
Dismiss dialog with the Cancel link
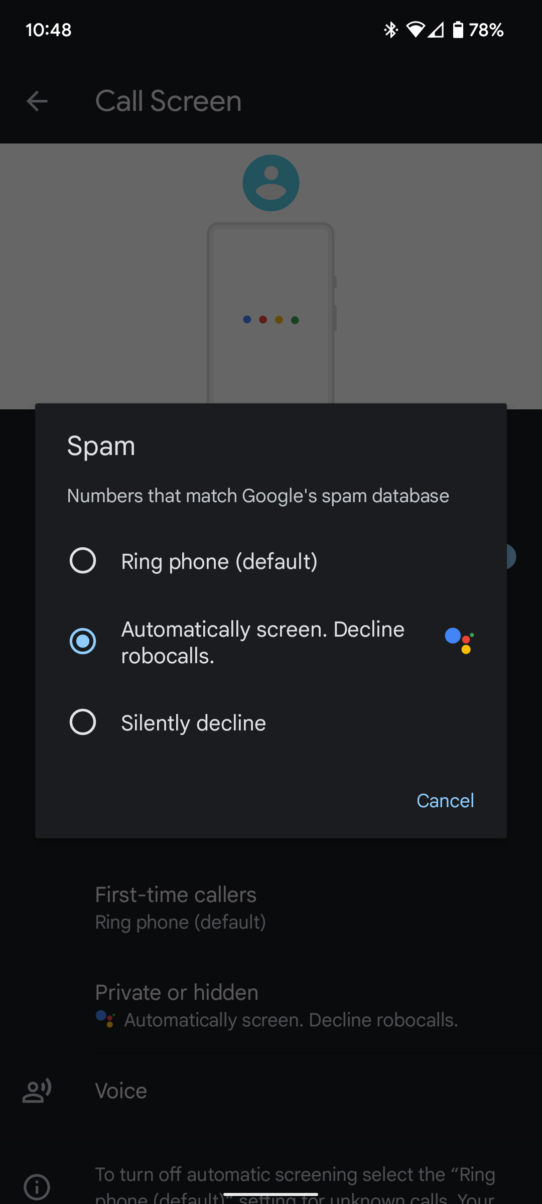point(445,801)
